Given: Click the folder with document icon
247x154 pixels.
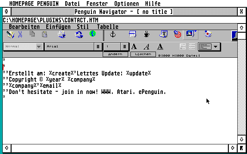Looking at the screenshot, I should (62, 34).
